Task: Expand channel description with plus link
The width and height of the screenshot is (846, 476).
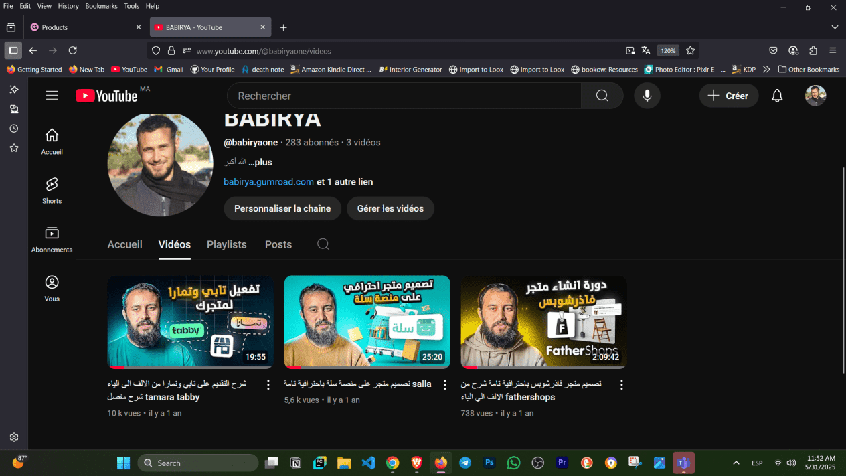Action: (260, 162)
